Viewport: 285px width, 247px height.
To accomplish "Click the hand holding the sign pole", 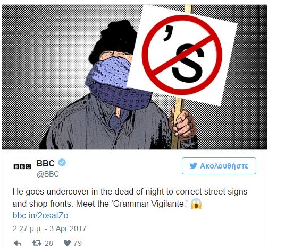I will (182, 124).
